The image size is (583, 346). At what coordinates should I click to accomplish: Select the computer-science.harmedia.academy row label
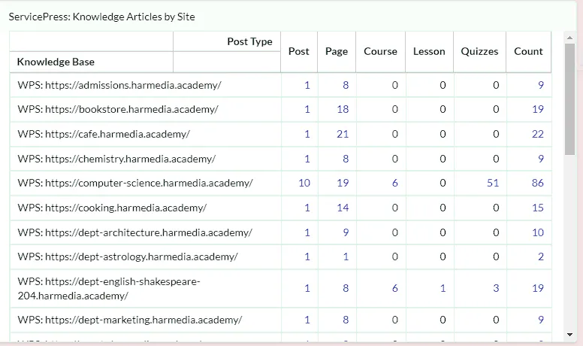pos(135,183)
